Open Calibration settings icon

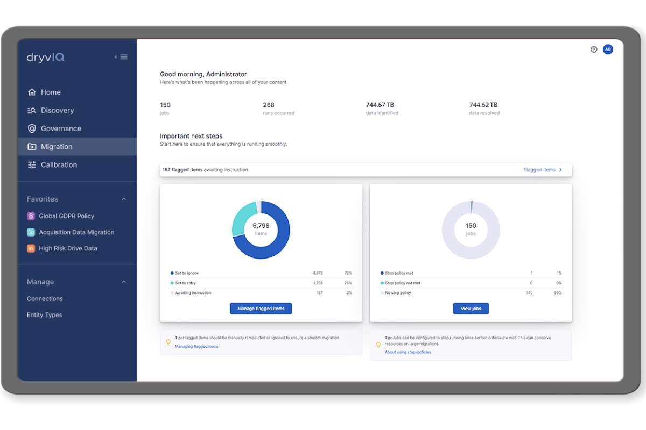[32, 164]
